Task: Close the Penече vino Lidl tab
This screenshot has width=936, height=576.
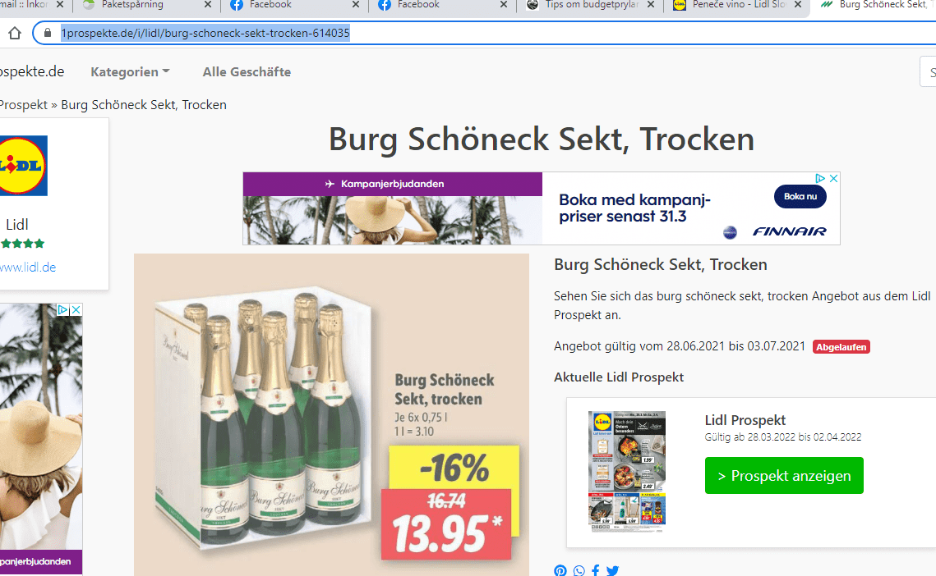Action: click(x=797, y=5)
